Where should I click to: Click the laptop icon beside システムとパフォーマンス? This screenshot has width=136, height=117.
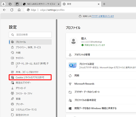[x=12, y=109]
